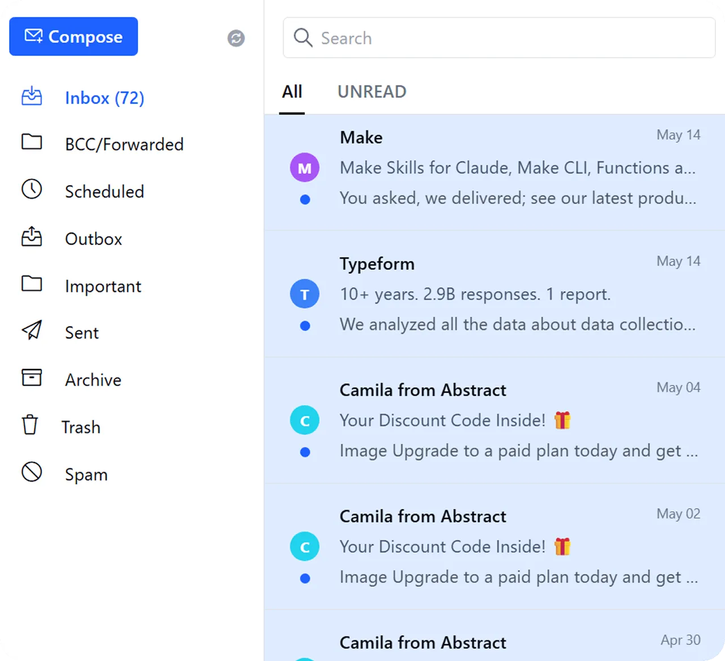The image size is (725, 661).
Task: Switch to the UNREAD tab
Action: (372, 92)
